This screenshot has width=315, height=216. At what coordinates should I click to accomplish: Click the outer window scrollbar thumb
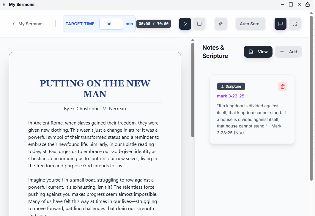pyautogui.click(x=311, y=98)
